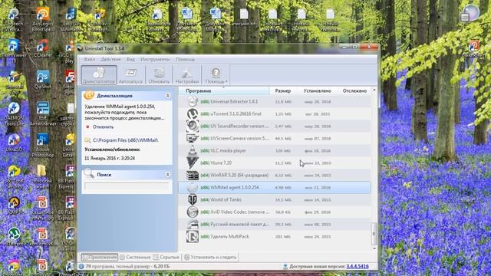This screenshot has height=276, width=491.
Task: Open the Действие menu
Action: pos(110,59)
